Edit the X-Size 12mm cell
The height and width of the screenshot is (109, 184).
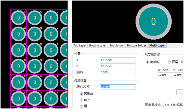(164, 75)
